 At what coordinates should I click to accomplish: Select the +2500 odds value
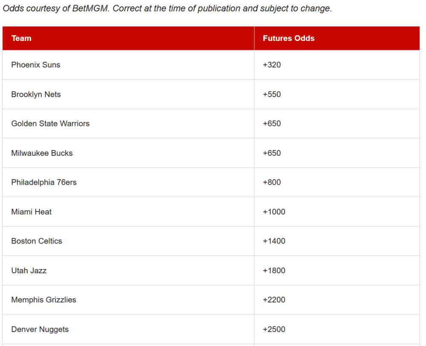(274, 329)
